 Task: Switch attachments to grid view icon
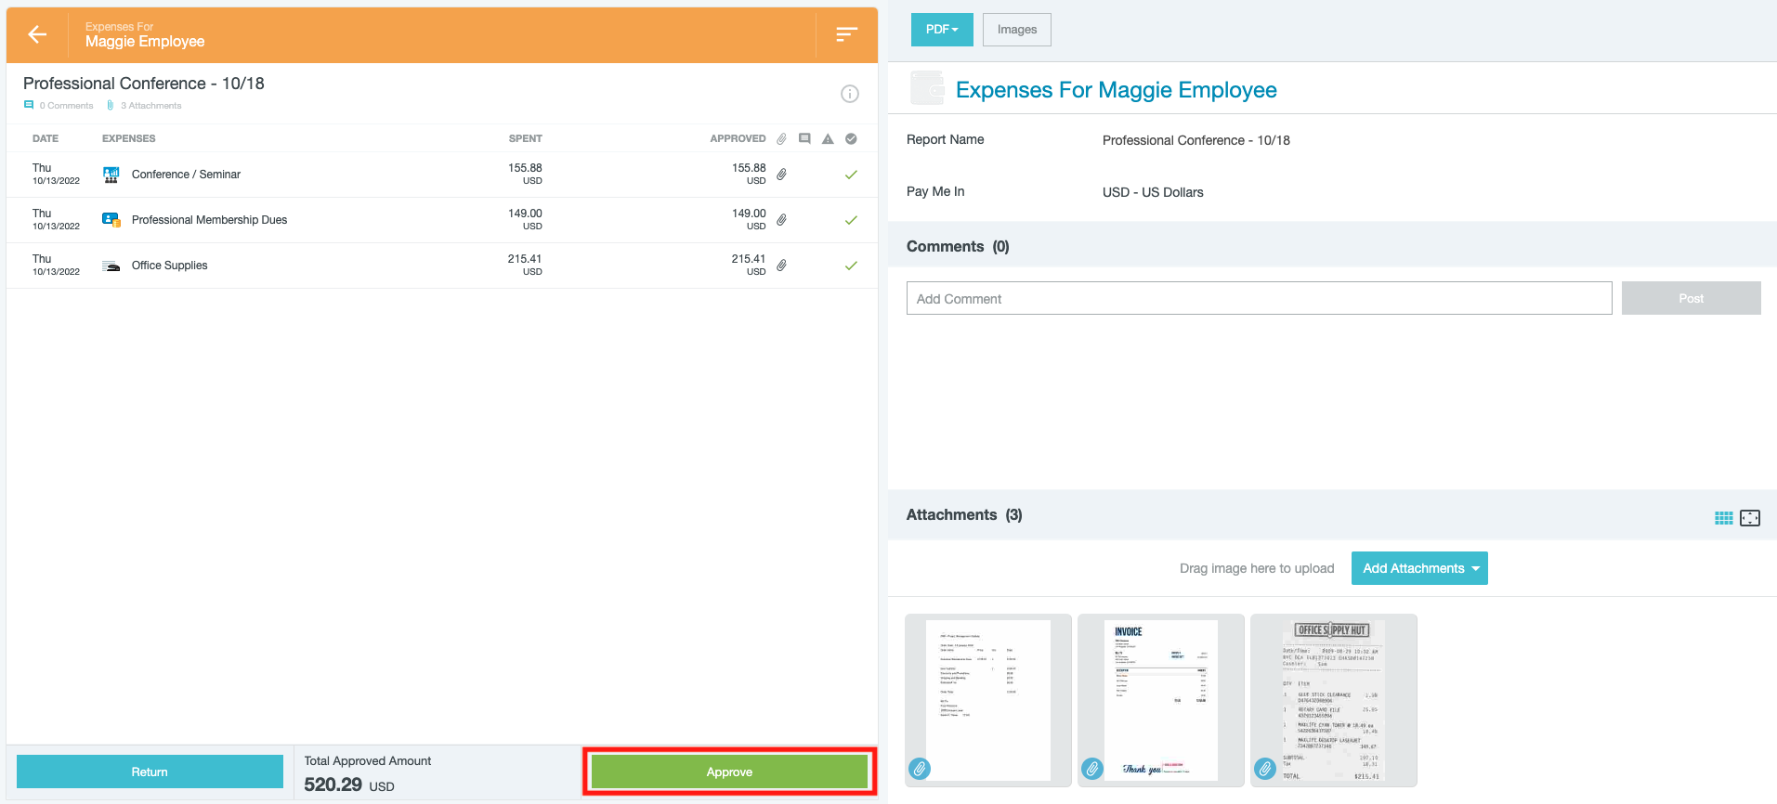pos(1723,518)
